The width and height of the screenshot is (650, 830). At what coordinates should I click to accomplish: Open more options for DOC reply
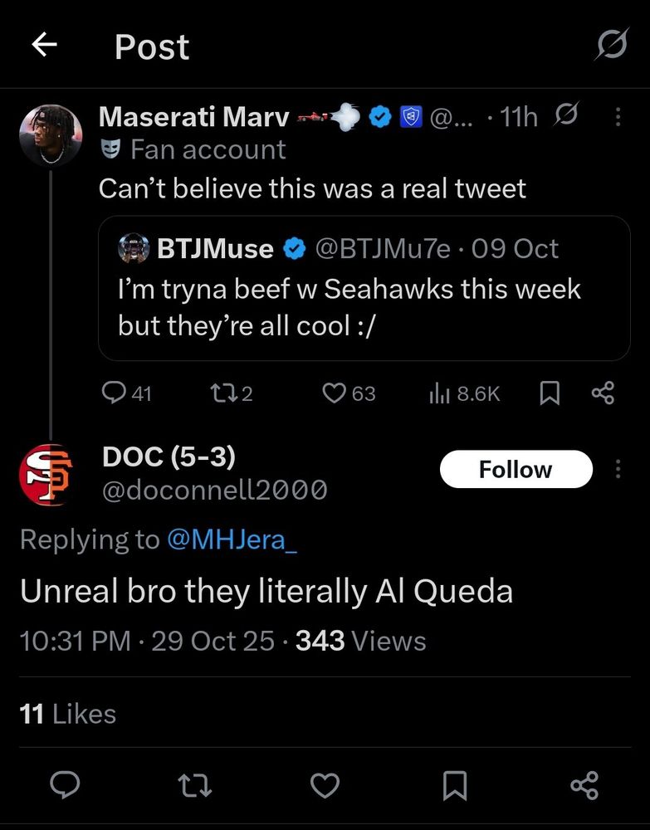(618, 469)
